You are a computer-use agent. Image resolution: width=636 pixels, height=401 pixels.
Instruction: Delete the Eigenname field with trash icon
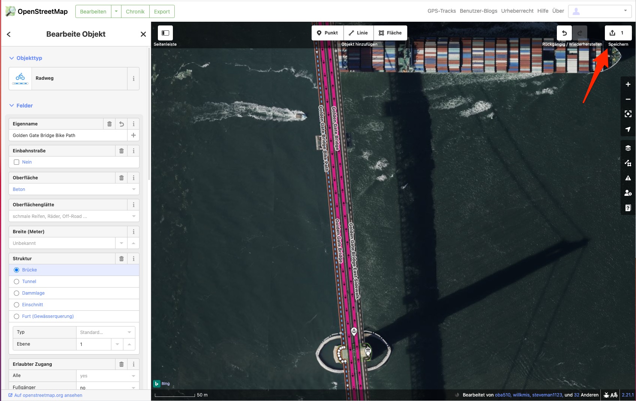coord(109,124)
